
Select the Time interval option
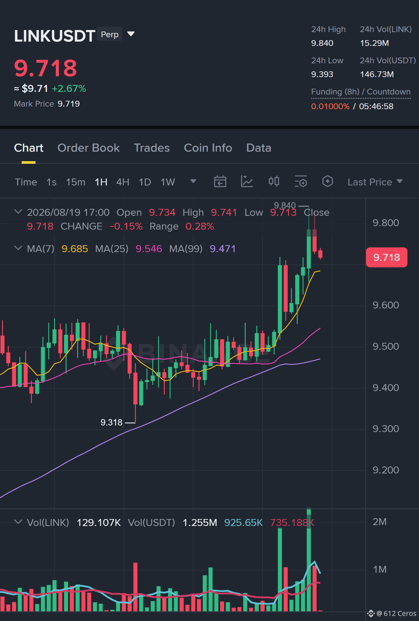[x=26, y=182]
